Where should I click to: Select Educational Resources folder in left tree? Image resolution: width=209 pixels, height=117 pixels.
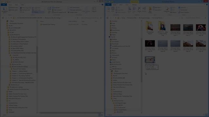pos(15,98)
